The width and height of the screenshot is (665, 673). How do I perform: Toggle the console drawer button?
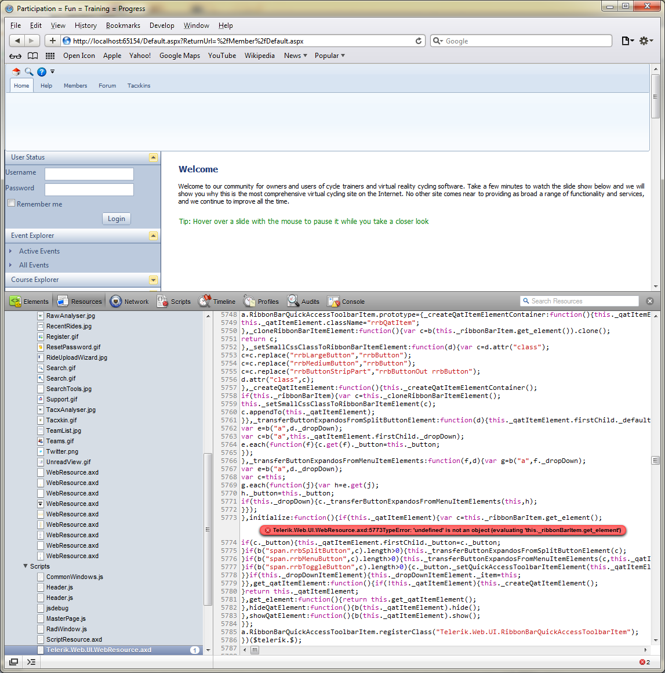point(31,662)
